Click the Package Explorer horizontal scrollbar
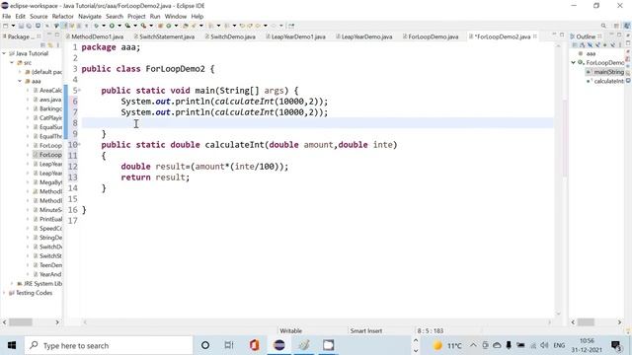Screen dimensions: 632x355 tap(20, 322)
